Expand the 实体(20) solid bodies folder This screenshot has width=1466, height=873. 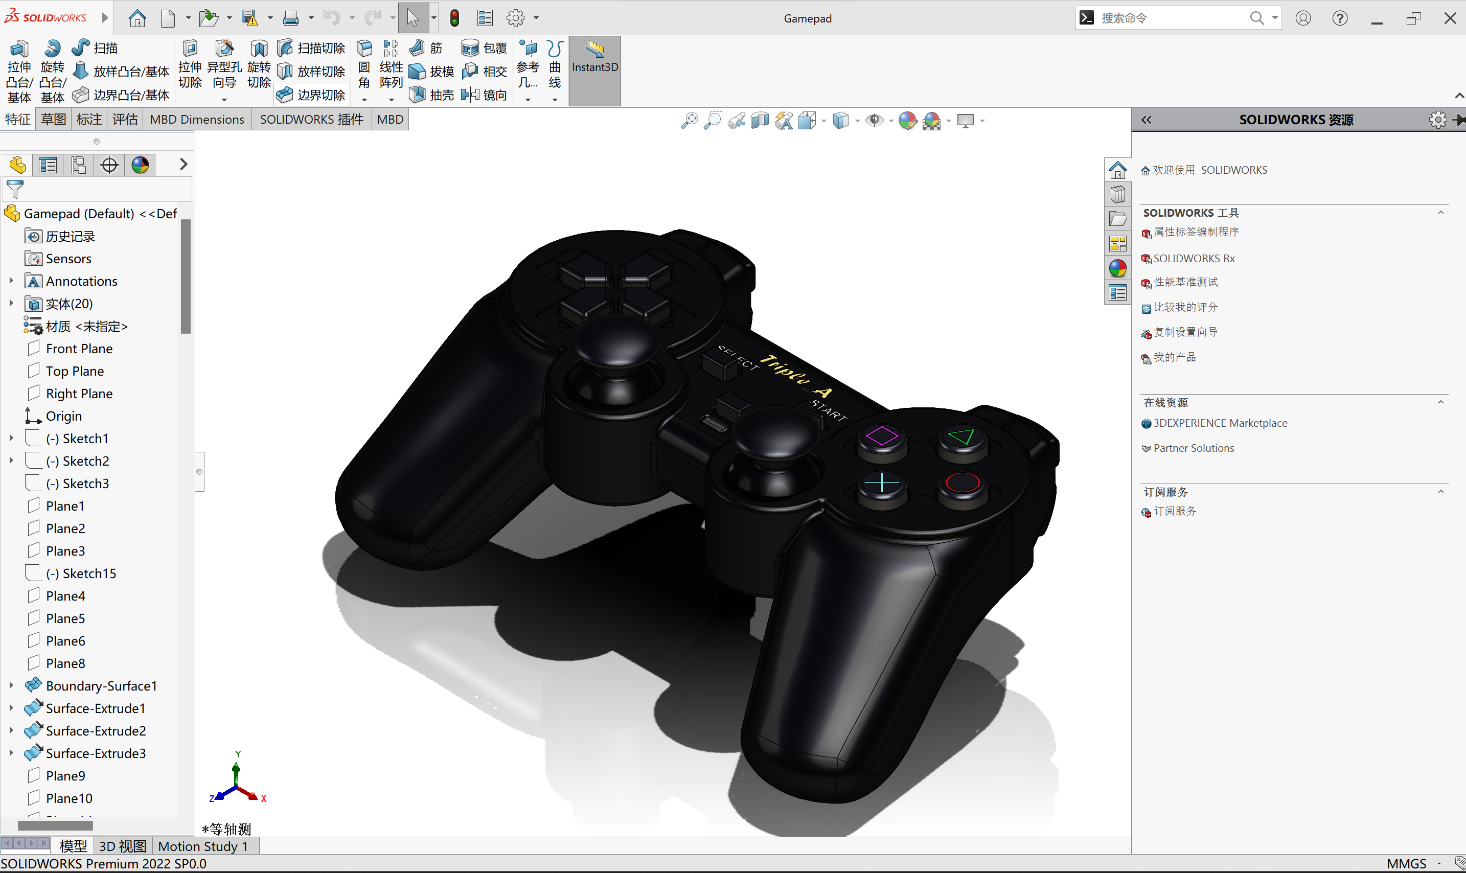pos(10,303)
